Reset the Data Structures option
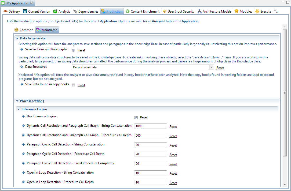Viewport: 291px width, 191px height. (x=220, y=68)
